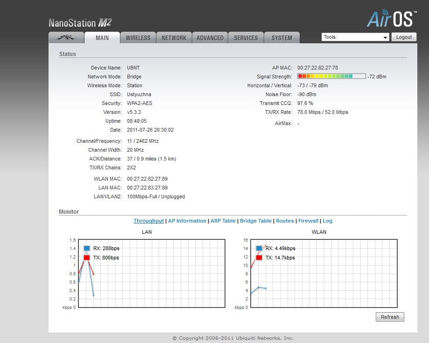429x343 pixels.
Task: Switch to the MAIN tab
Action: (102, 38)
